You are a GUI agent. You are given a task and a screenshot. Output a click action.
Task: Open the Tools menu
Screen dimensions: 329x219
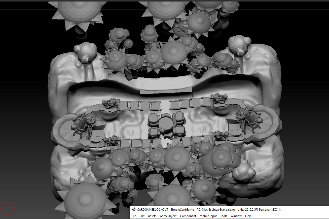(224, 216)
